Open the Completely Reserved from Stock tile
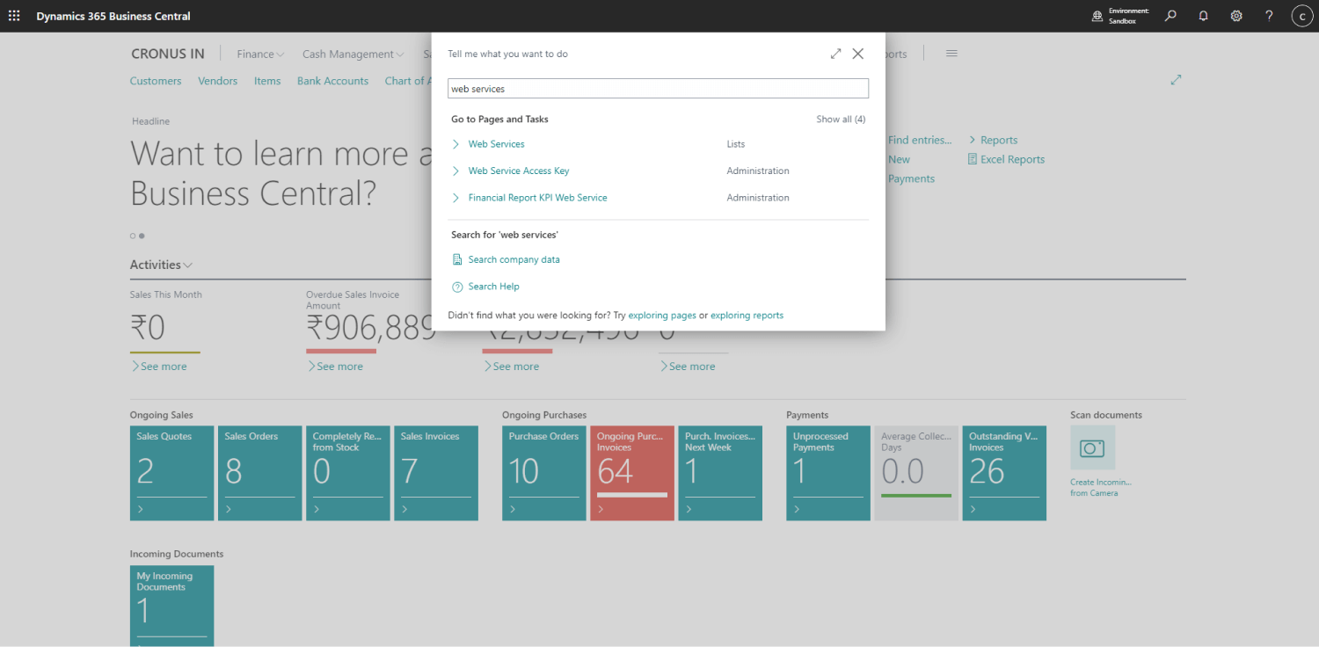1319x647 pixels. (x=348, y=473)
